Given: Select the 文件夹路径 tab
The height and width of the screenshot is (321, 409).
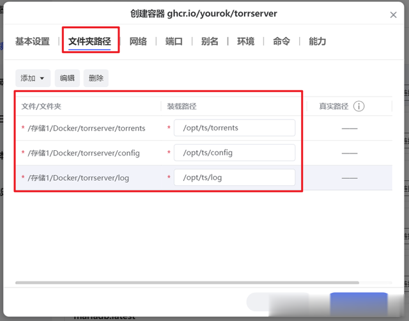Looking at the screenshot, I should point(89,41).
